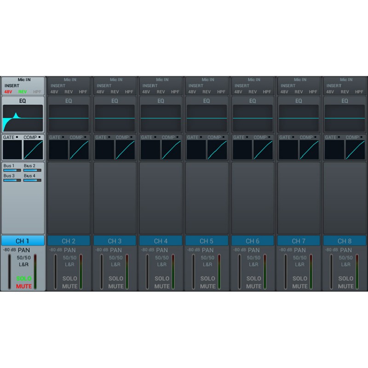Open the CH 7 compressor curve graph

click(309, 150)
